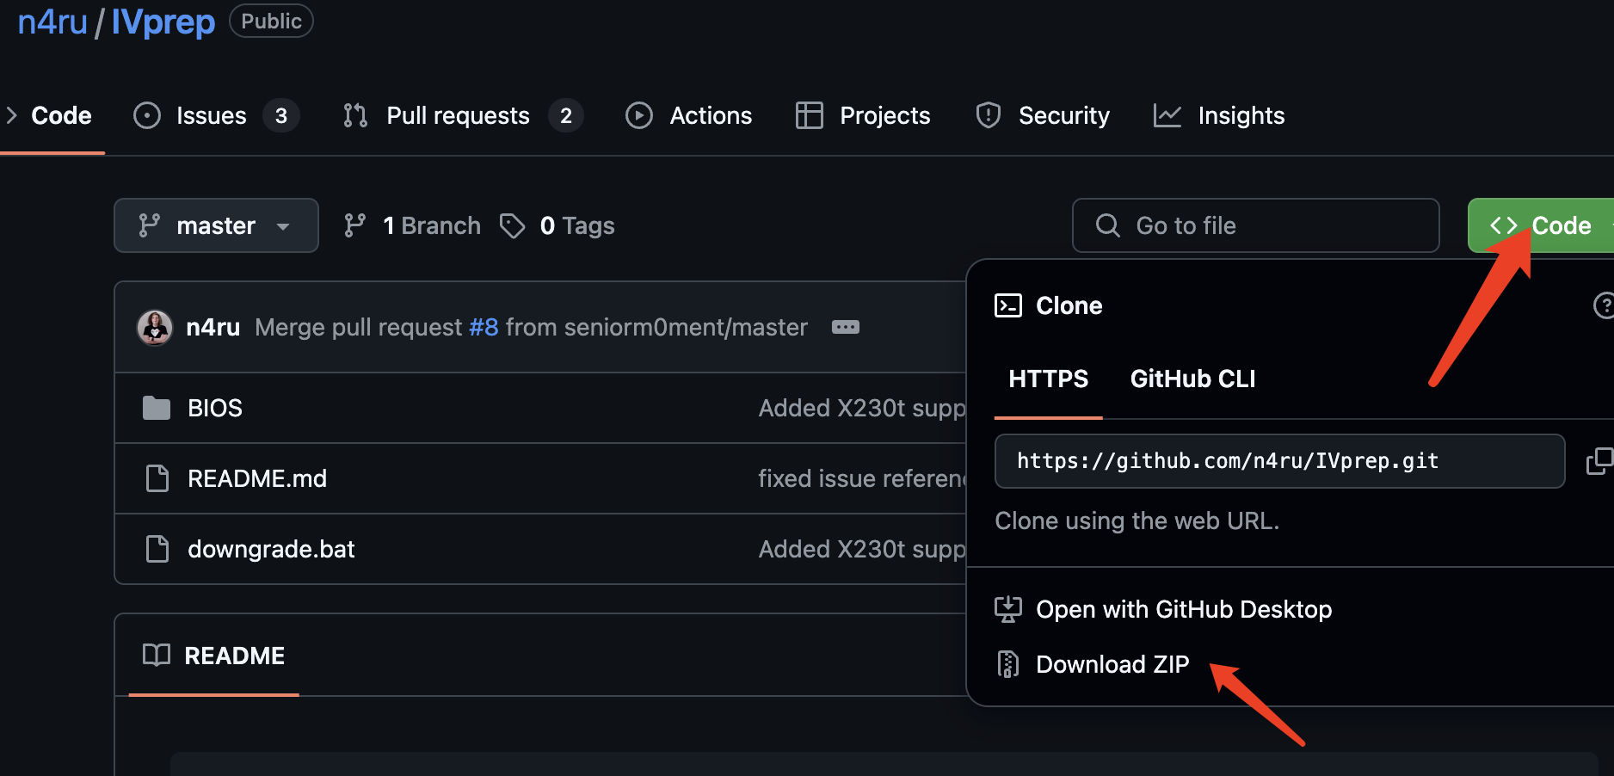The image size is (1614, 776).
Task: Click the Pull requests icon
Action: [355, 115]
